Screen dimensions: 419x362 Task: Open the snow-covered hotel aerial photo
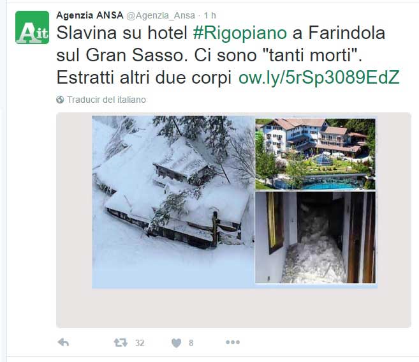pos(173,202)
